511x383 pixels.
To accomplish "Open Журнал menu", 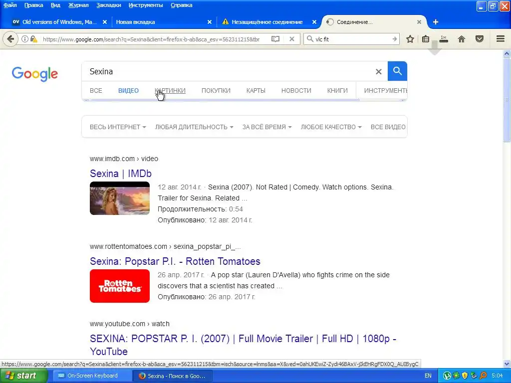I will (x=78, y=5).
